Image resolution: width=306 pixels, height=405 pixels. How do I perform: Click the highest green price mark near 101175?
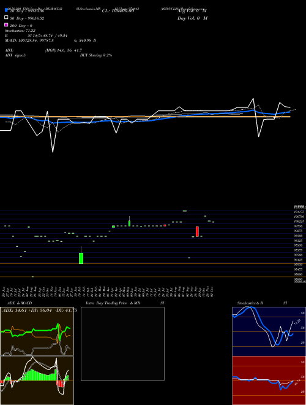tap(185, 211)
